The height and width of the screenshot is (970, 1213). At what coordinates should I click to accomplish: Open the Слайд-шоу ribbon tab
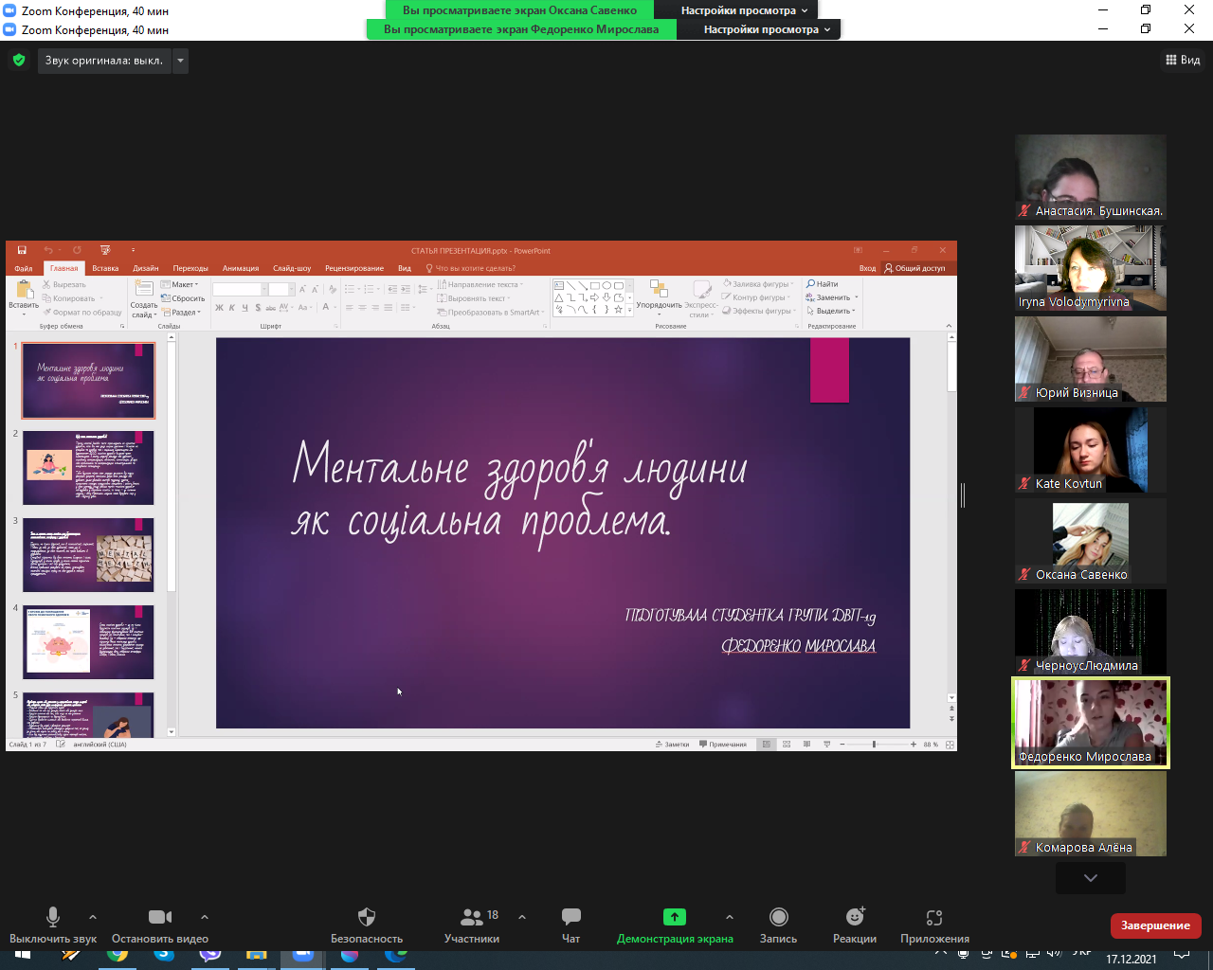pos(292,268)
